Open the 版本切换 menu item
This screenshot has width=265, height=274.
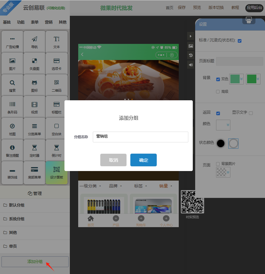click(x=216, y=8)
